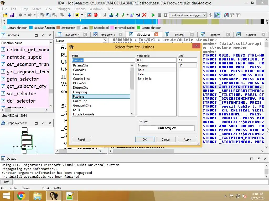The height and width of the screenshot is (201, 269).
Task: Click the Font name input field
Action: (103, 60)
